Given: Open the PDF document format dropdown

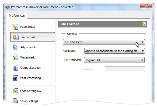Looking at the screenshot, I should coord(104,42).
